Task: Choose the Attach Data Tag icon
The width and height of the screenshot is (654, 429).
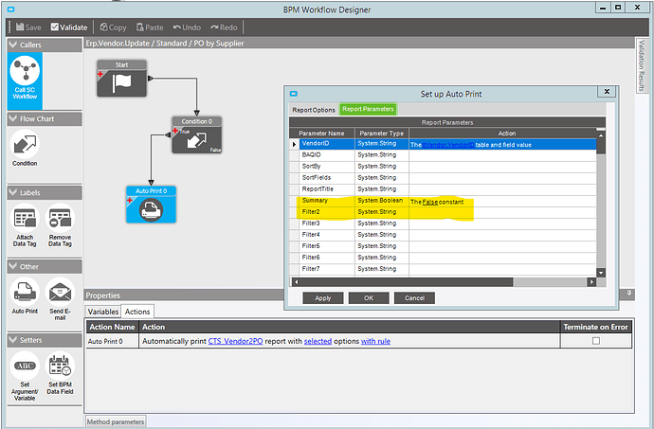Action: 25,220
